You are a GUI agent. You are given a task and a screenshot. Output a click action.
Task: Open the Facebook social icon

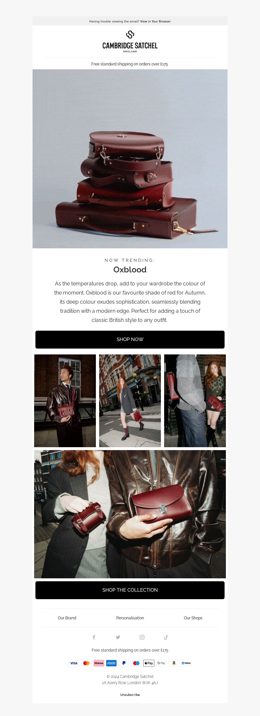(94, 637)
